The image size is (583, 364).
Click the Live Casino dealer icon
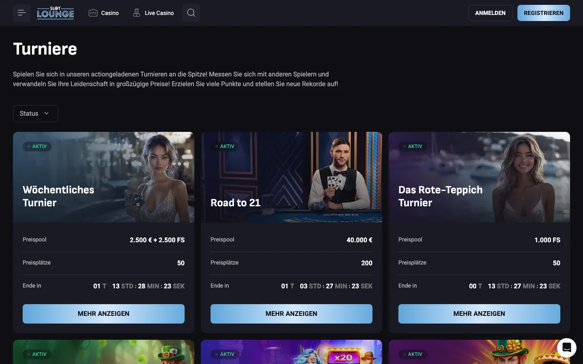point(137,13)
